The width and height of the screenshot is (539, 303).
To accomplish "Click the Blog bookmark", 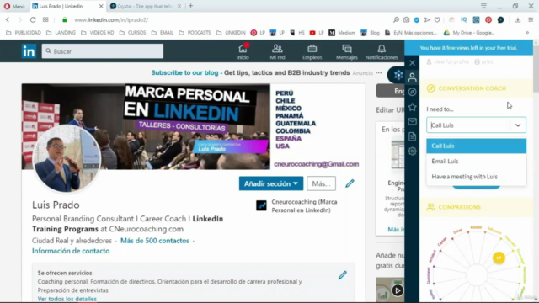I will (x=371, y=33).
